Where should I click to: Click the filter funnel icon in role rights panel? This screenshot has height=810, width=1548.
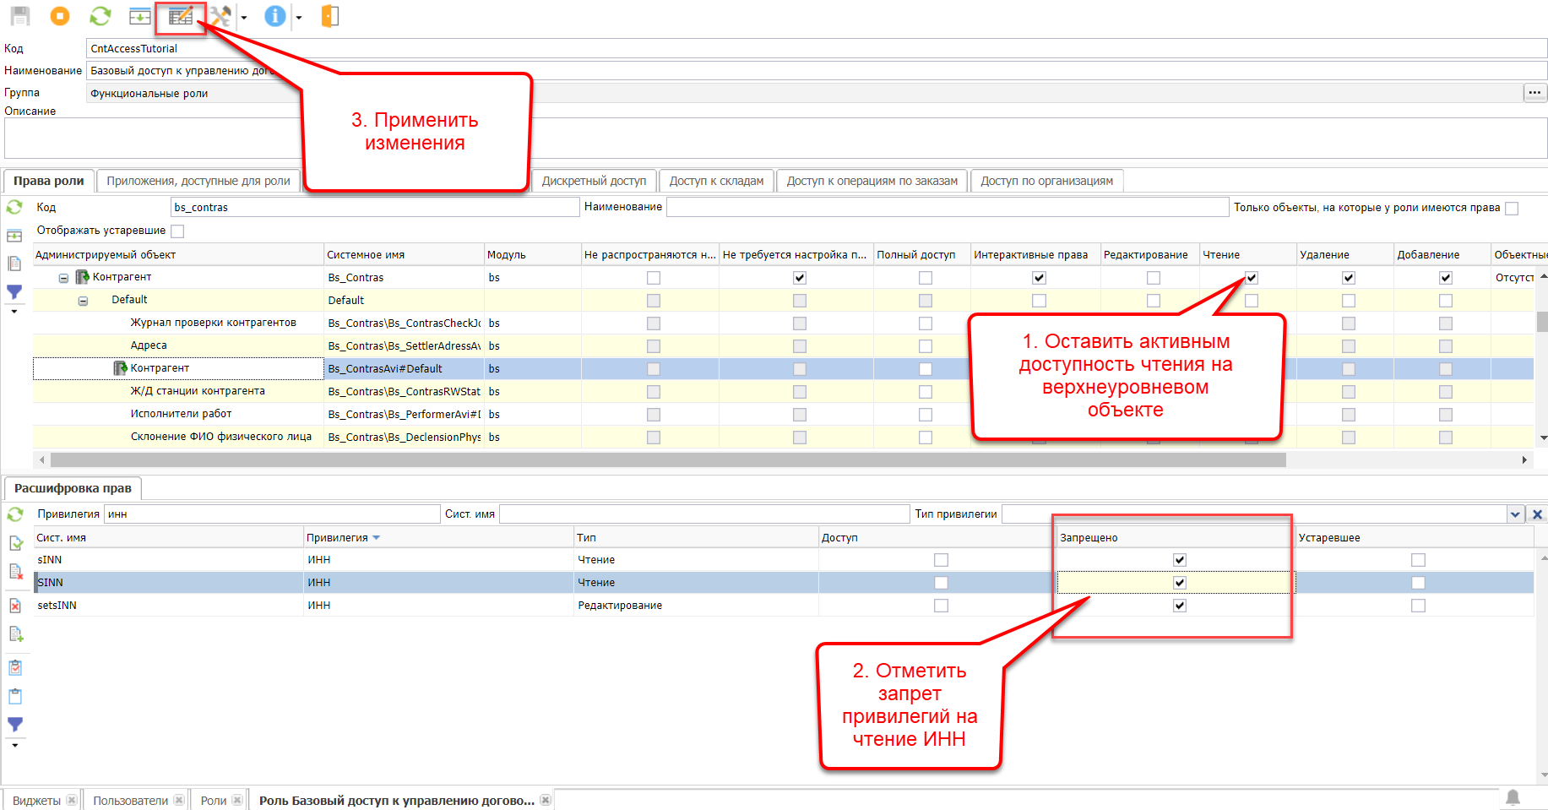(x=14, y=292)
